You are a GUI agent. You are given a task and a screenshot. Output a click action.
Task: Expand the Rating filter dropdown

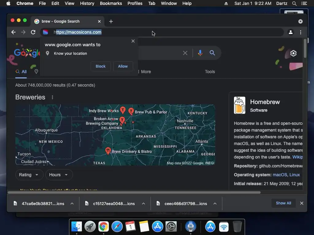click(29, 175)
